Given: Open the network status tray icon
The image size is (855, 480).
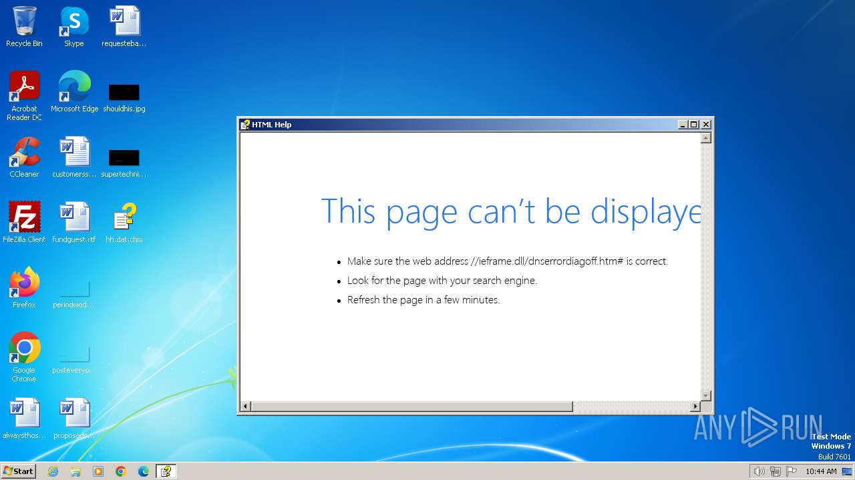Looking at the screenshot, I should pyautogui.click(x=776, y=471).
